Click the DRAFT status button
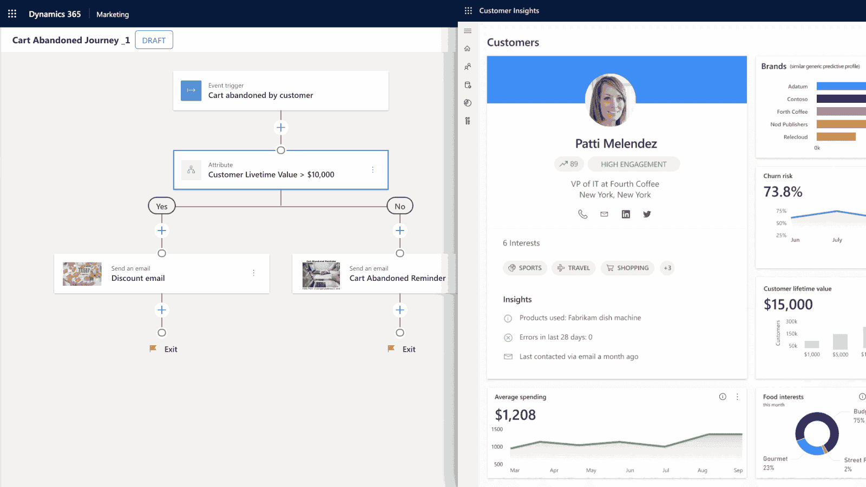The image size is (866, 487). 154,40
